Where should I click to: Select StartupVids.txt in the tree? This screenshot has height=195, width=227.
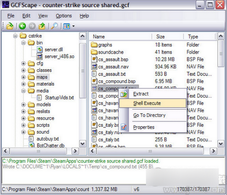pos(59,98)
